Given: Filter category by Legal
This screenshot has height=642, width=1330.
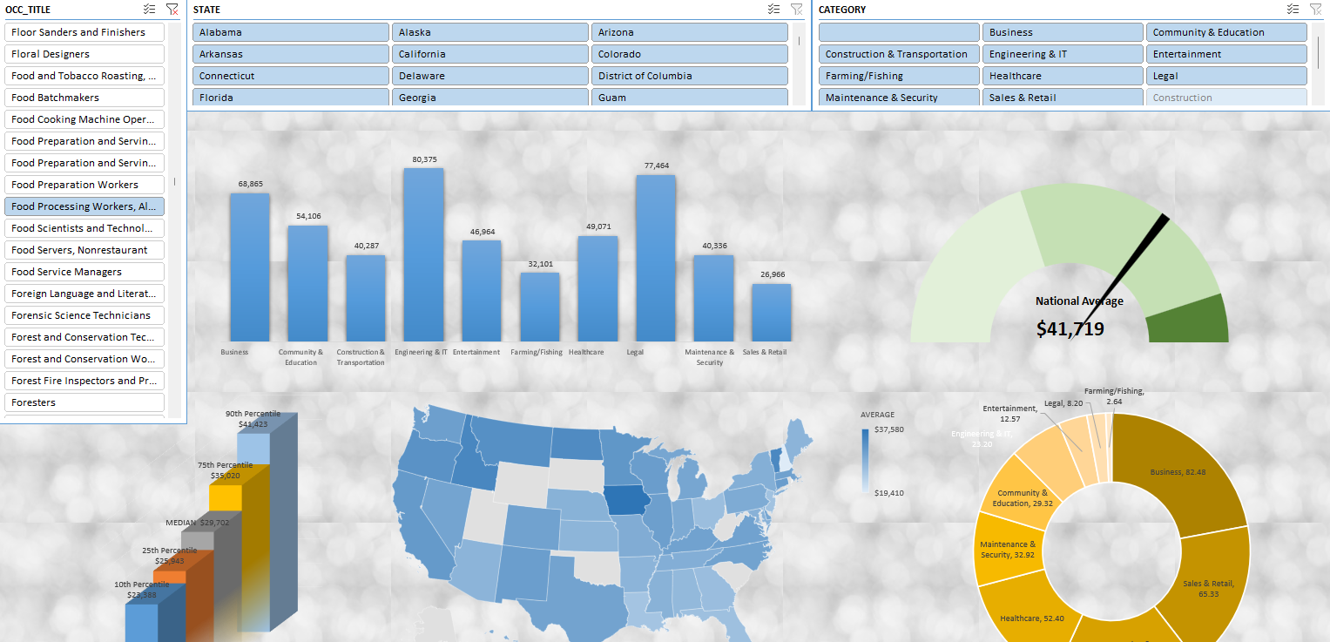Looking at the screenshot, I should (x=1226, y=76).
